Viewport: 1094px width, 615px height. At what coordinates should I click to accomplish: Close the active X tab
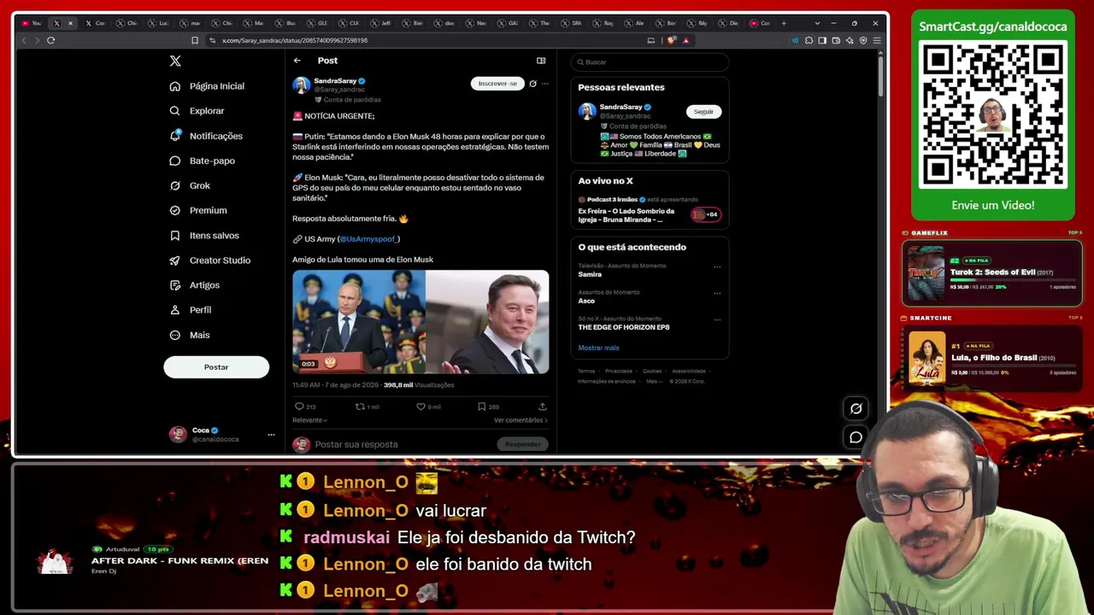coord(70,23)
